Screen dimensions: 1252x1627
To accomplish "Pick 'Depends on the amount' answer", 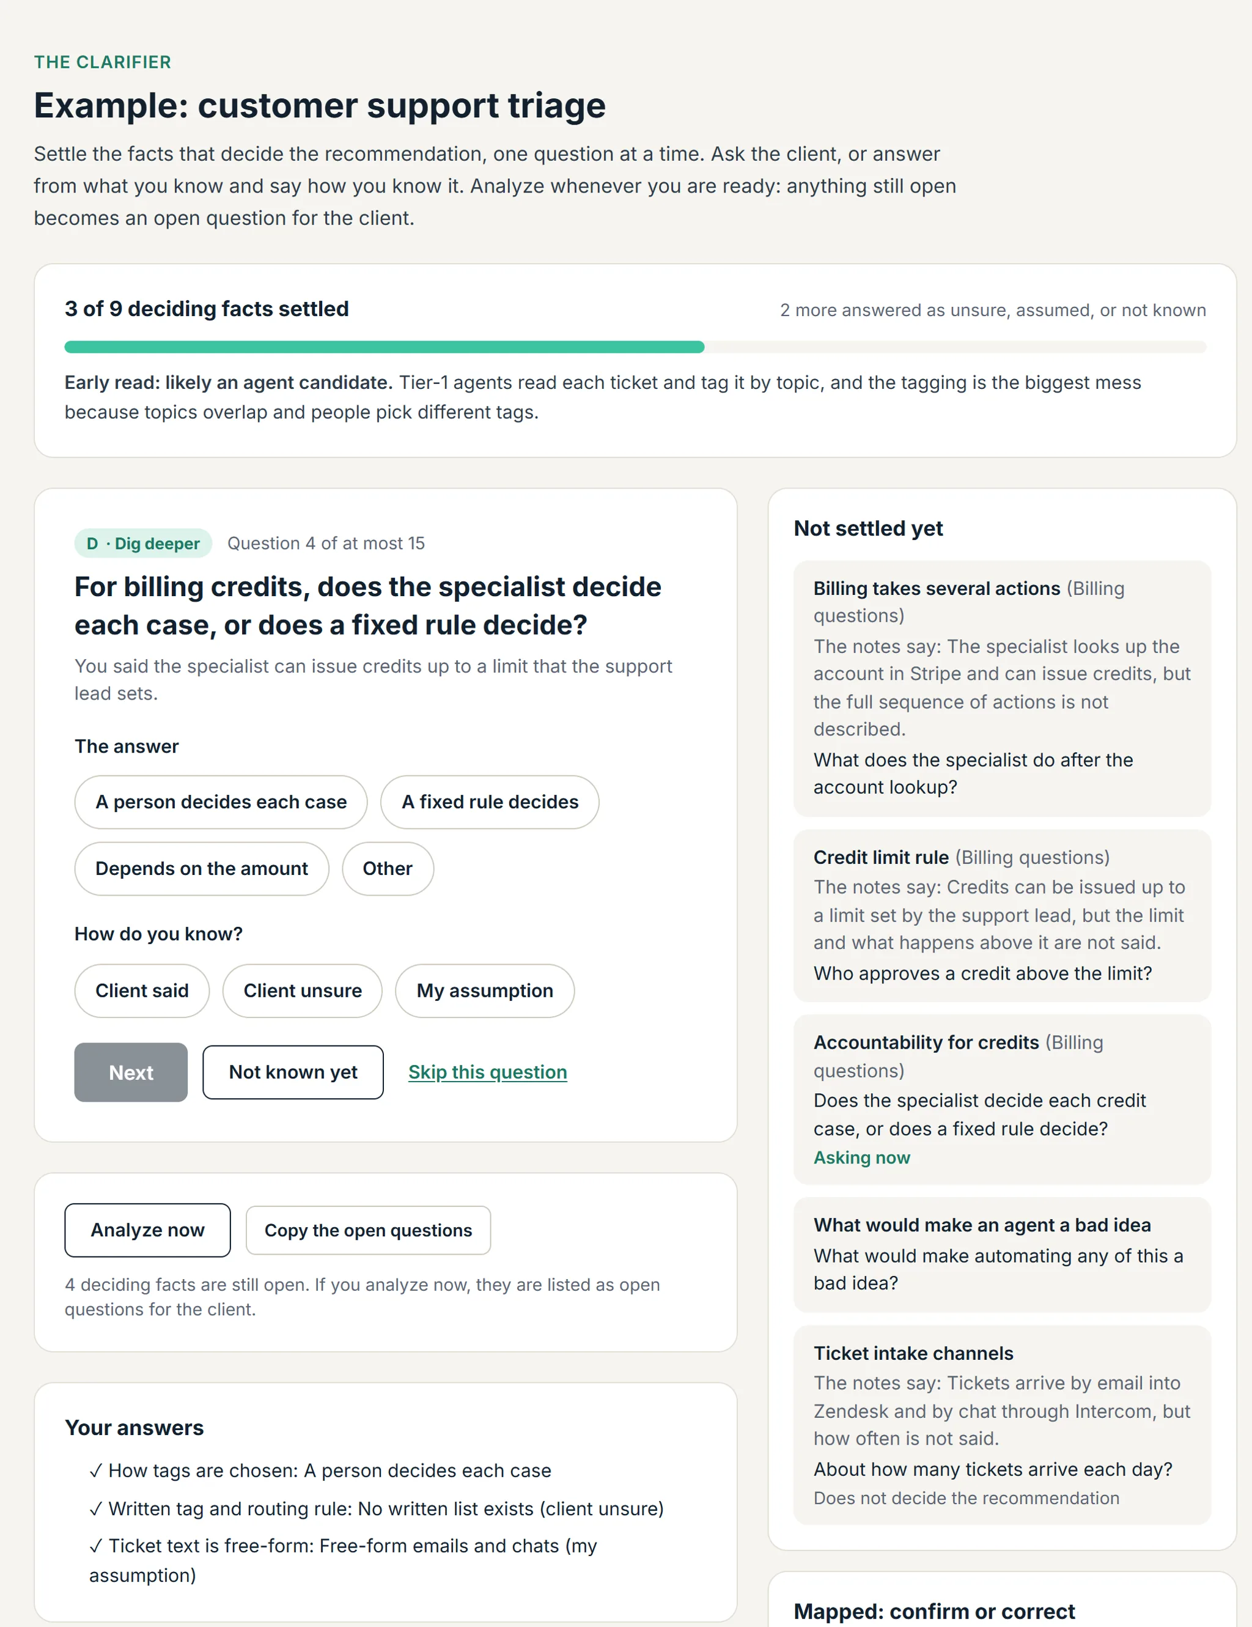I will 201,869.
